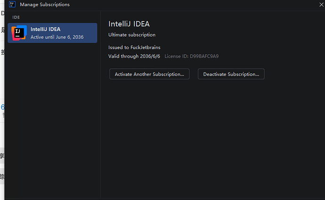
Task: Click the Manage Subscriptions window title
Action: [45, 5]
